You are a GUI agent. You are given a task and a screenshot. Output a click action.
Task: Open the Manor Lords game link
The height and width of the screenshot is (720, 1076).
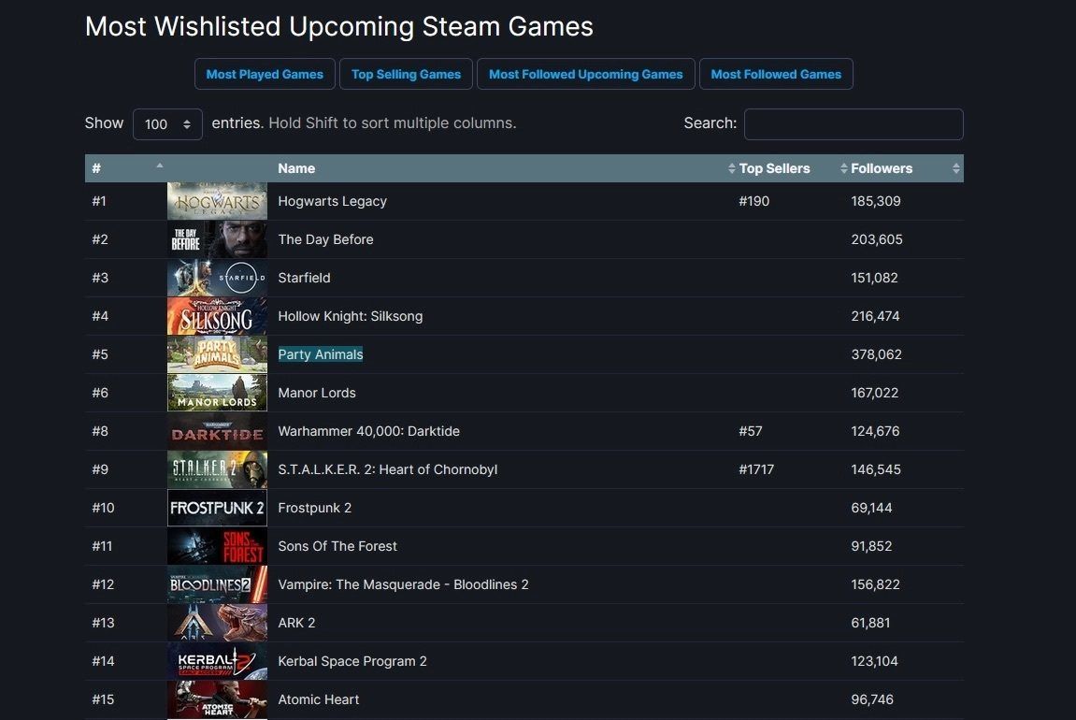316,393
